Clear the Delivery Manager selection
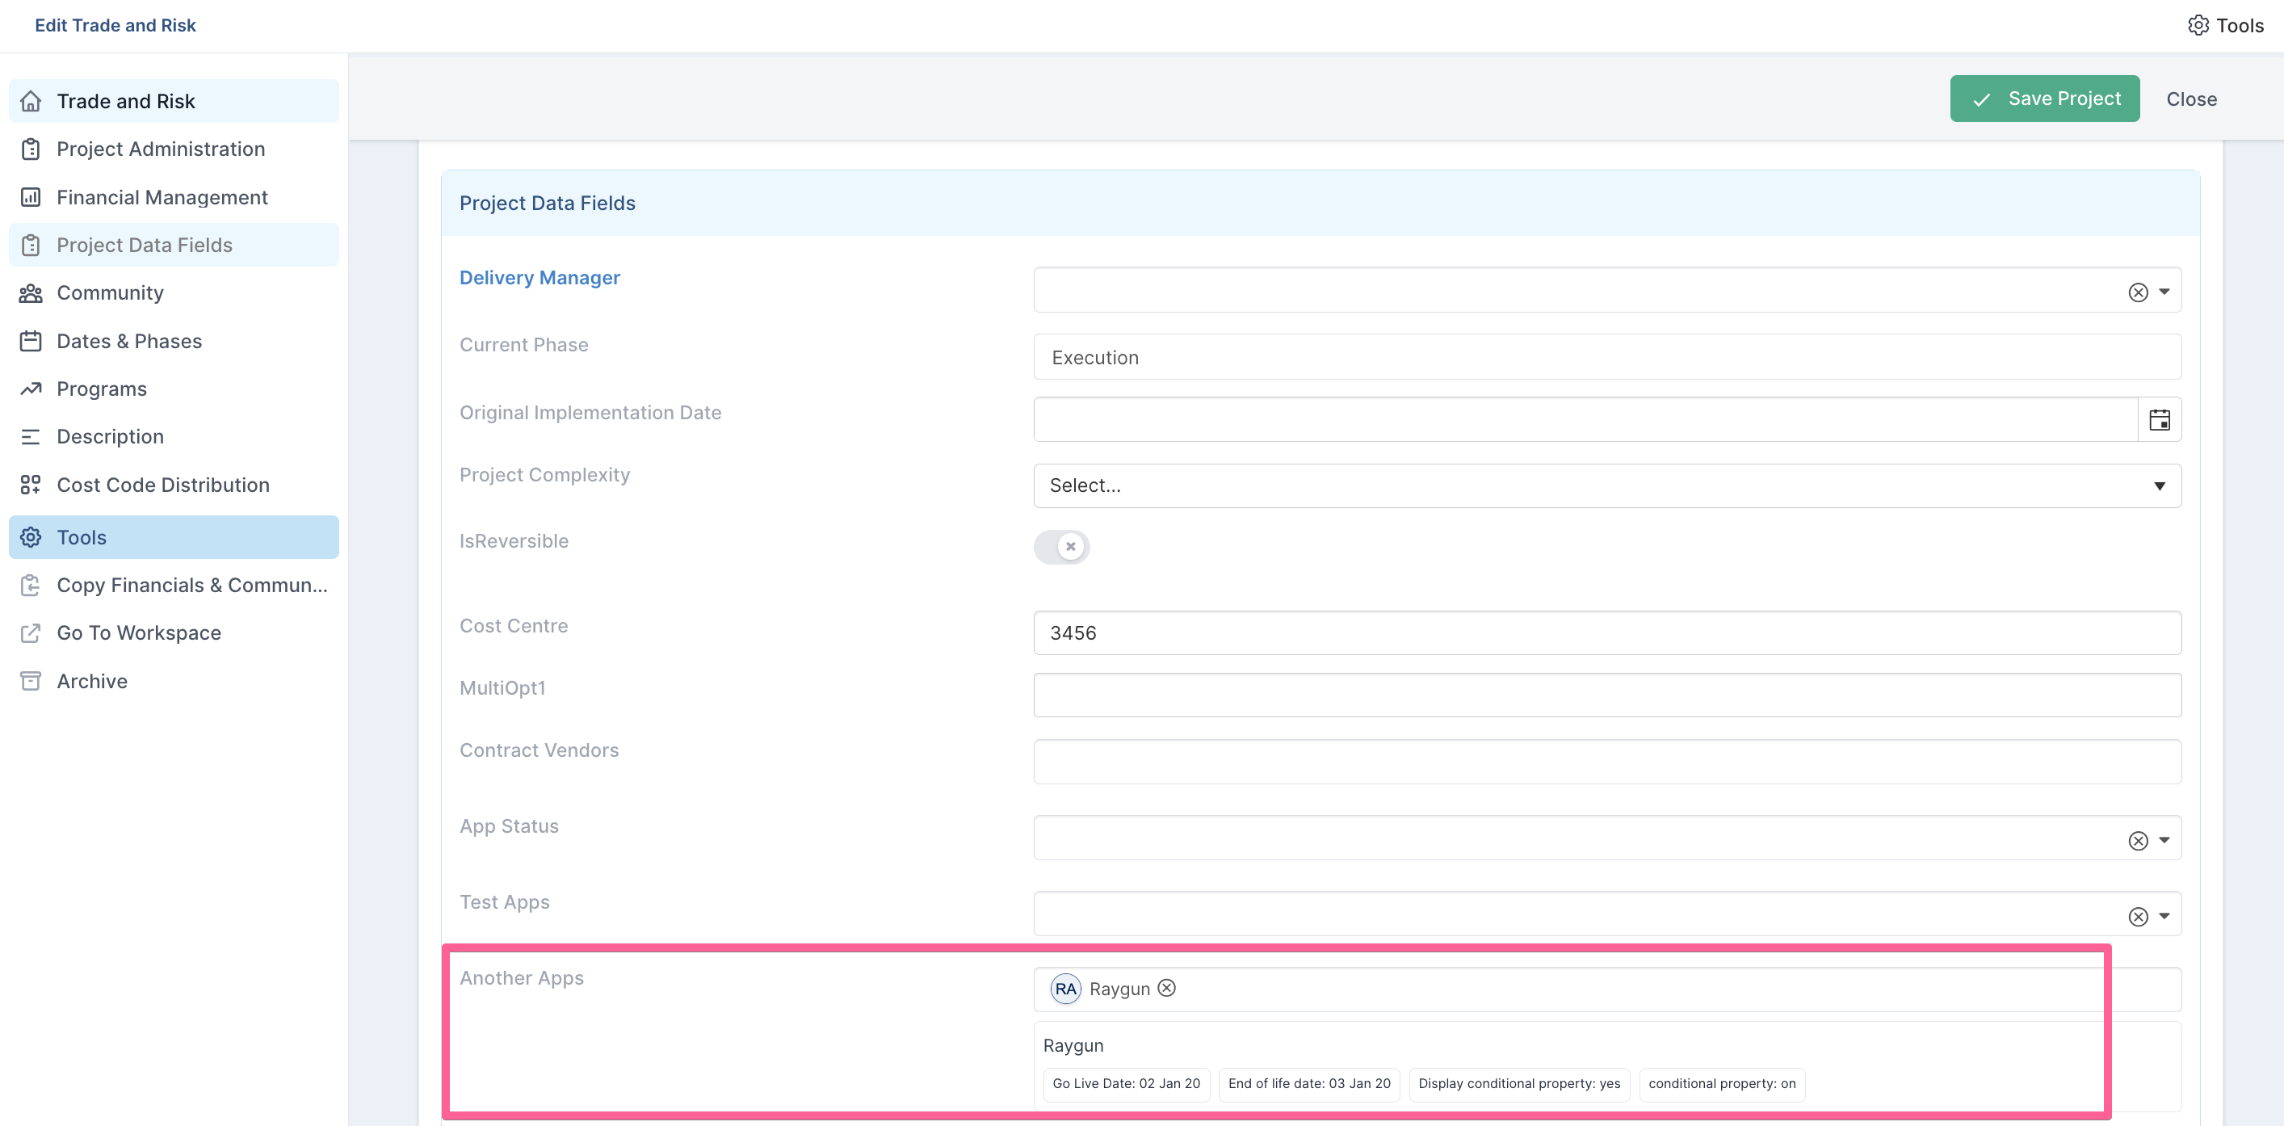2284x1126 pixels. coord(2139,292)
